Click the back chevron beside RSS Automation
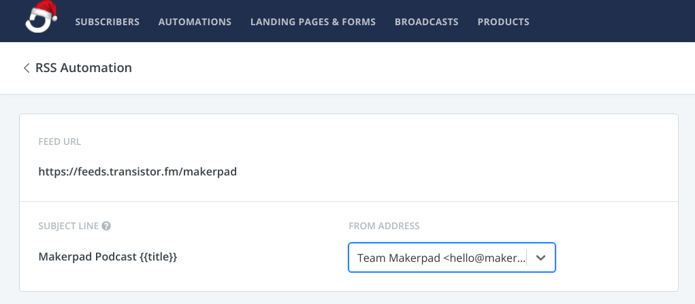The height and width of the screenshot is (304, 695). (x=27, y=68)
